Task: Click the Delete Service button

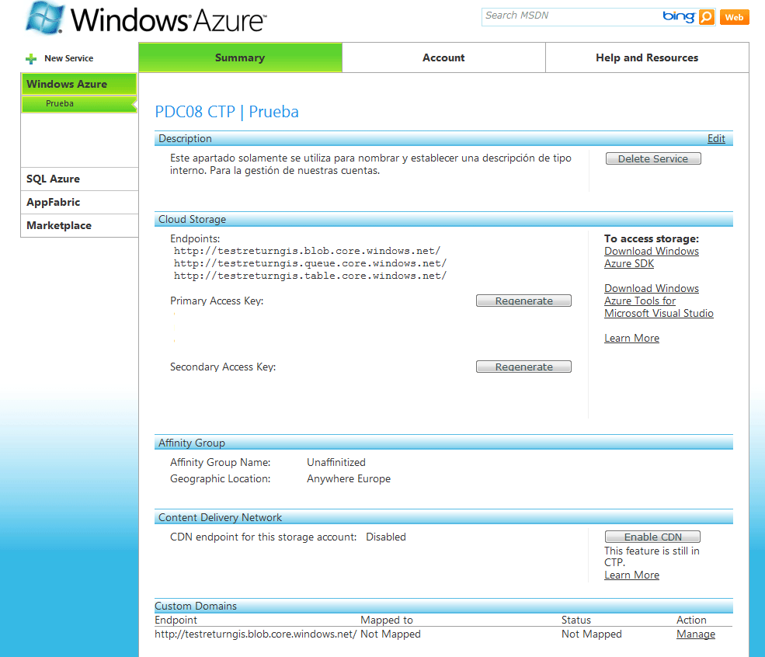Action: tap(653, 158)
